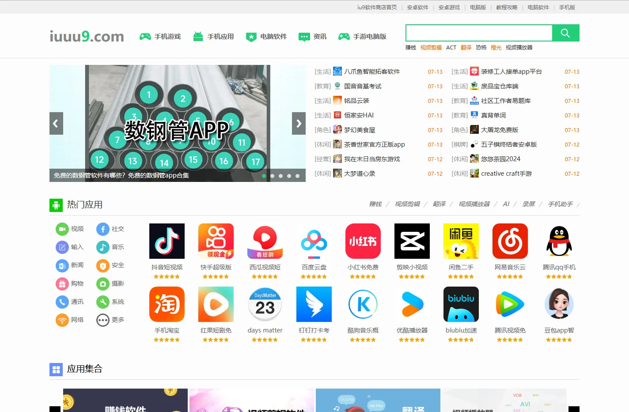Open the 电脑软件 navigation menu

point(266,37)
